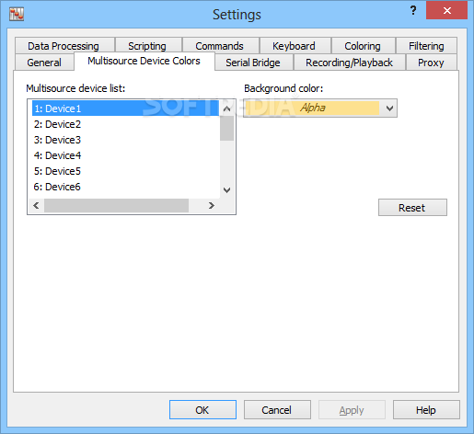Click the Apply button
474x434 pixels.
click(x=352, y=409)
